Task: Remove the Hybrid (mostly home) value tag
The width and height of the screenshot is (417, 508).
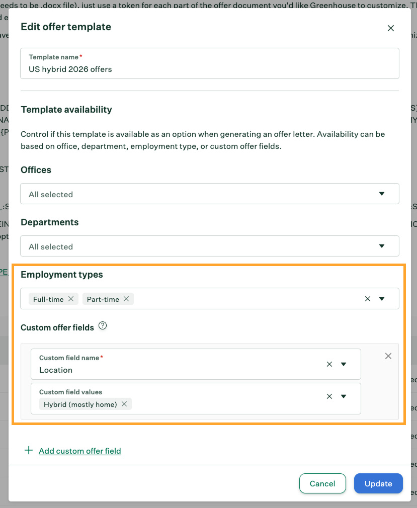Action: [x=124, y=404]
